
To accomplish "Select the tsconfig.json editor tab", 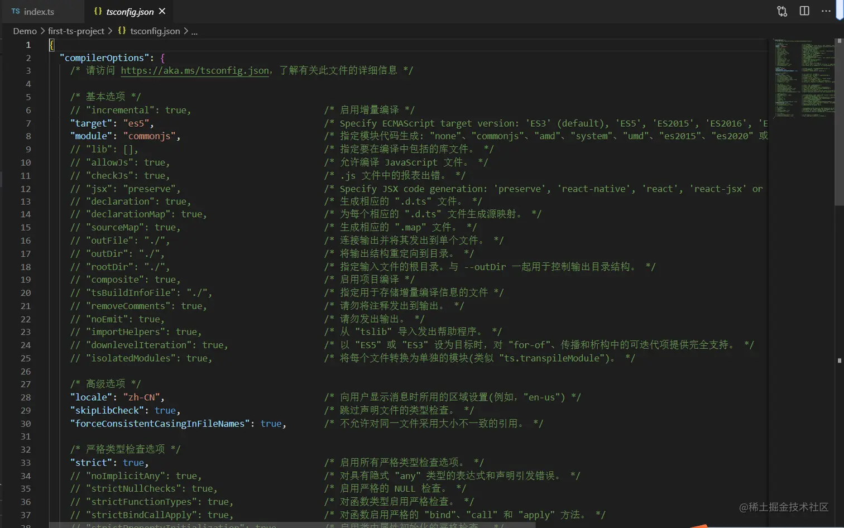I will [x=130, y=11].
